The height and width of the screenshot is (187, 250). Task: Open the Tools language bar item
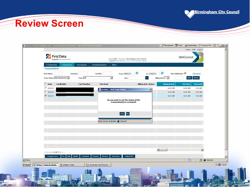coord(179,45)
